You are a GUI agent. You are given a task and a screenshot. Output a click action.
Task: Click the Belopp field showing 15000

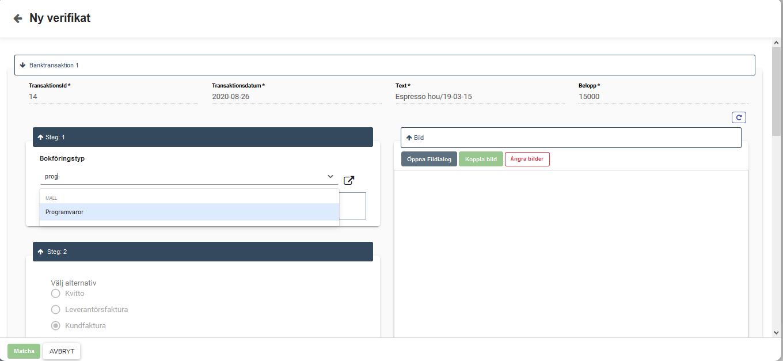pos(663,97)
